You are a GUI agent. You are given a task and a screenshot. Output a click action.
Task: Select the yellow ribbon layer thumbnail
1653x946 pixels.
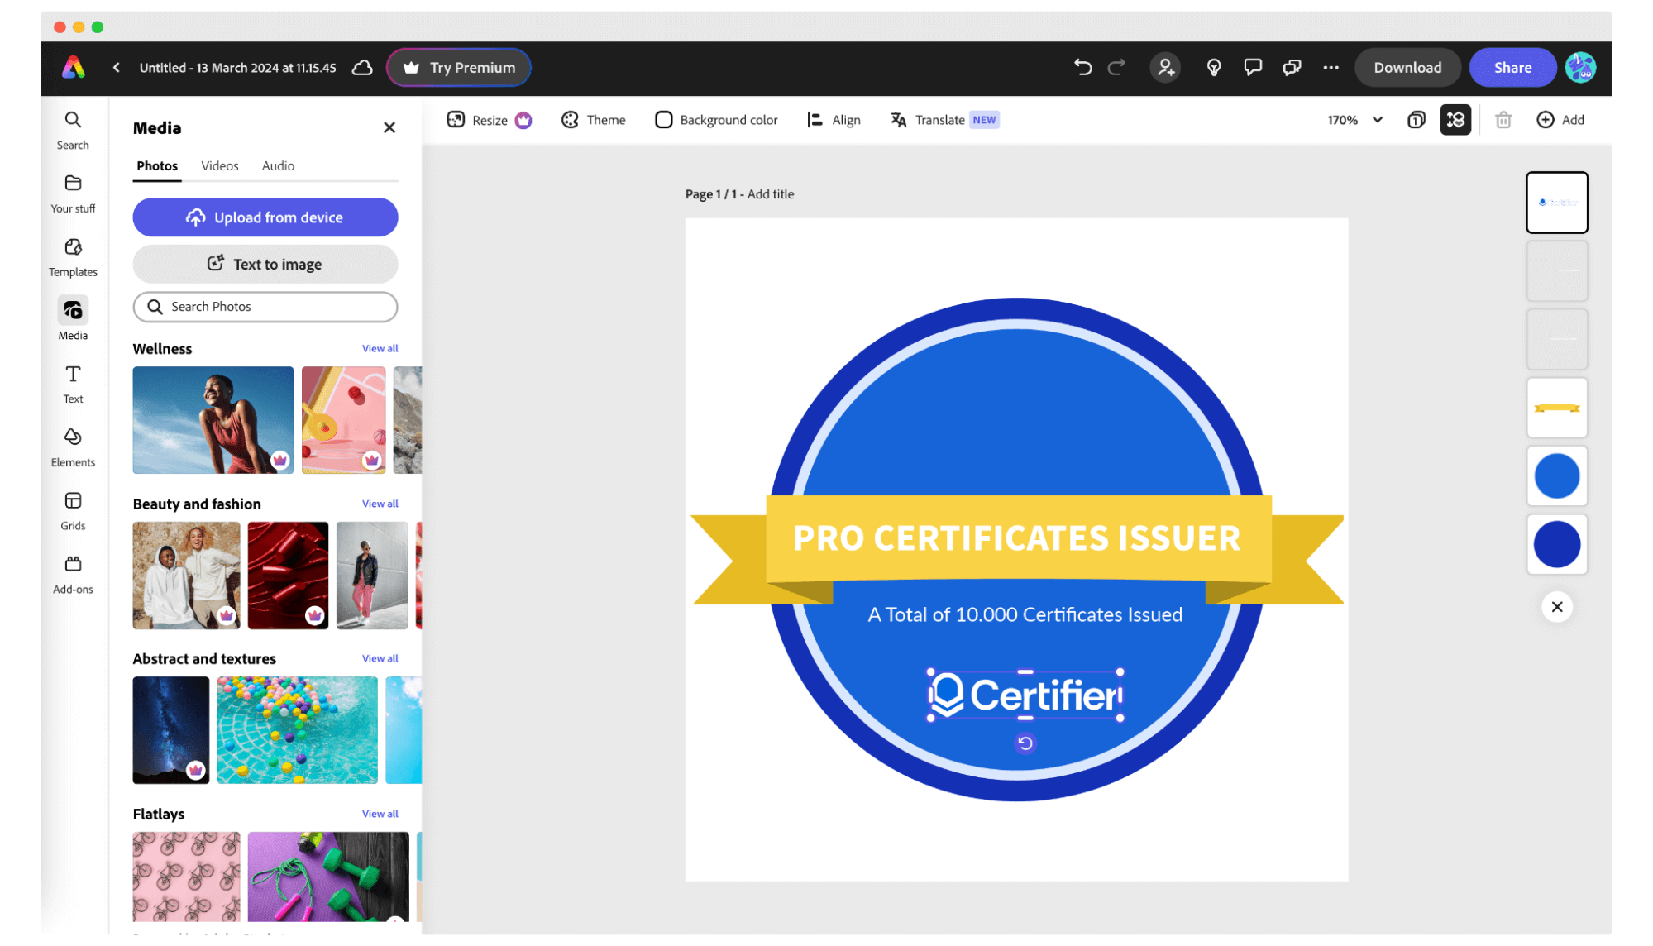coord(1556,408)
